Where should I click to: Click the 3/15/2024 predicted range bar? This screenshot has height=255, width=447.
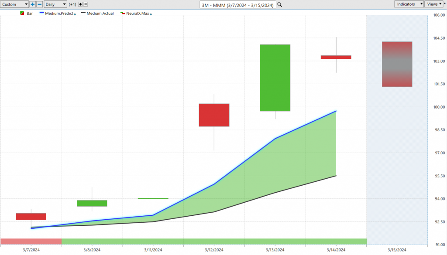(x=397, y=64)
